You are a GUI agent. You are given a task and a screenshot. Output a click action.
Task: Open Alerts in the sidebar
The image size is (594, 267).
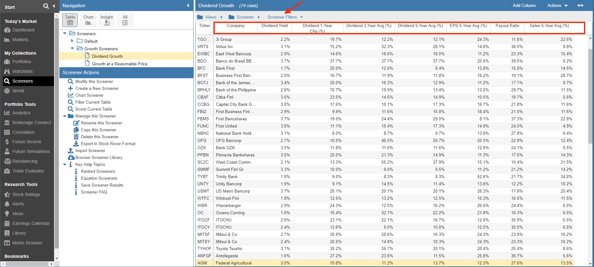[x=18, y=204]
